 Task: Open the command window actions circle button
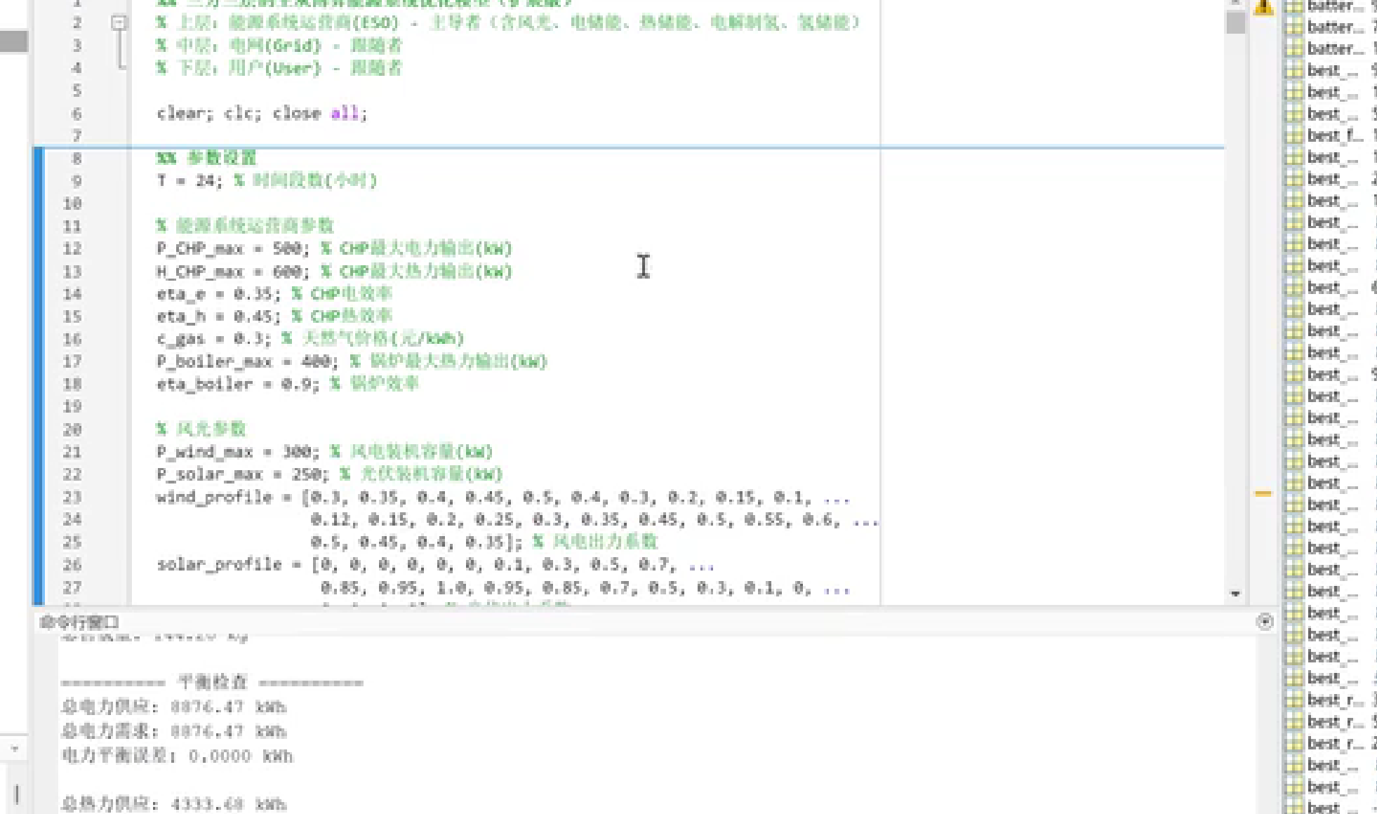pyautogui.click(x=1265, y=622)
